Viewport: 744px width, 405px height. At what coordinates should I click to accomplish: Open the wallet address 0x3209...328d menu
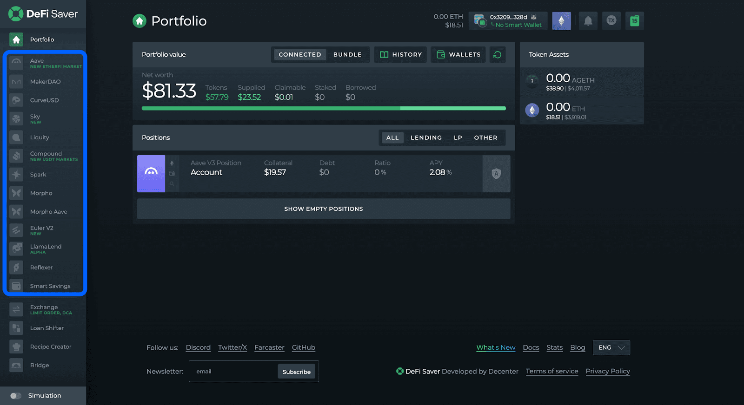tap(508, 21)
